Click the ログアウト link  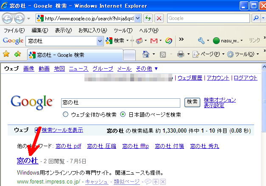pyautogui.click(x=246, y=78)
